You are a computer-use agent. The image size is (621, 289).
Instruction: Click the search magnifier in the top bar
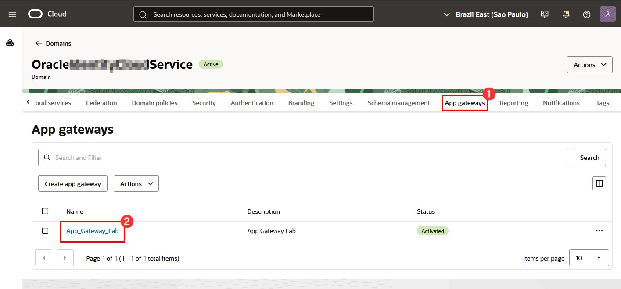pos(143,14)
